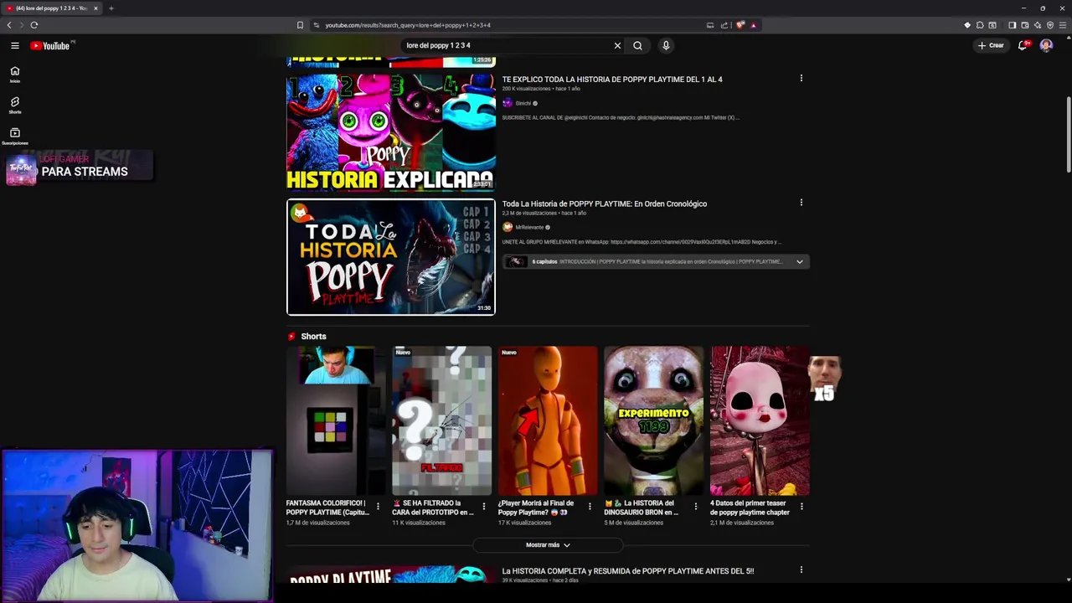Open the Glinichi channel avatar

[507, 103]
